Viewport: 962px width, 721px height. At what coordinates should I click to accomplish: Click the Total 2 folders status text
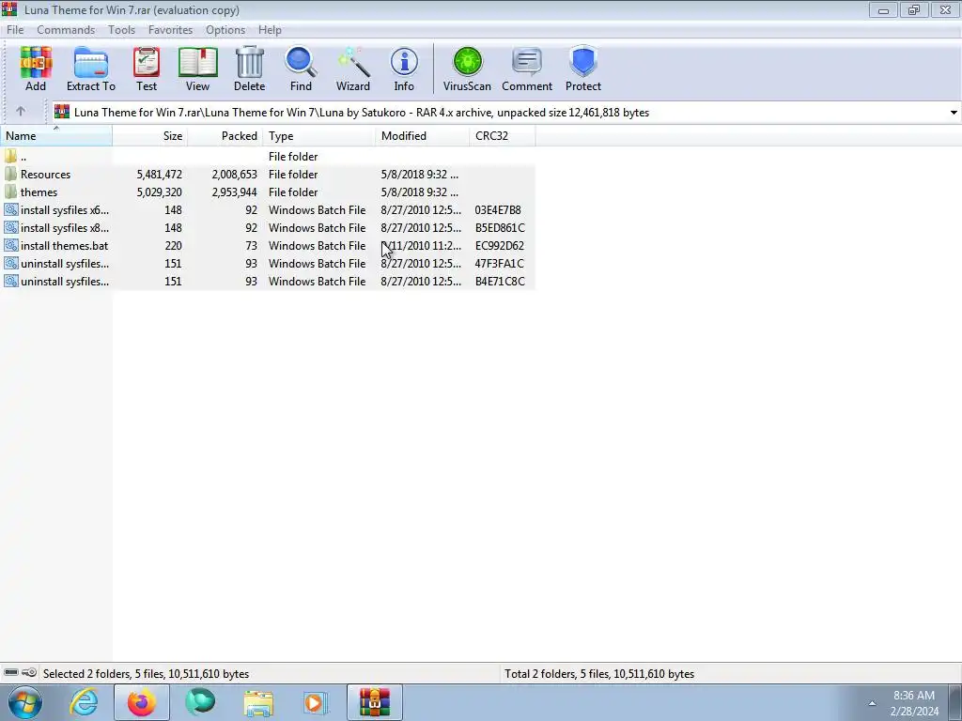pos(599,674)
